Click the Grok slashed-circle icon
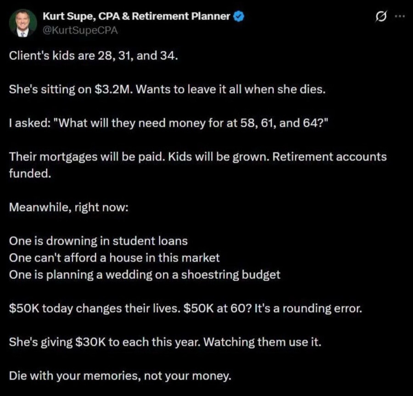Image resolution: width=413 pixels, height=396 pixels. [x=381, y=17]
